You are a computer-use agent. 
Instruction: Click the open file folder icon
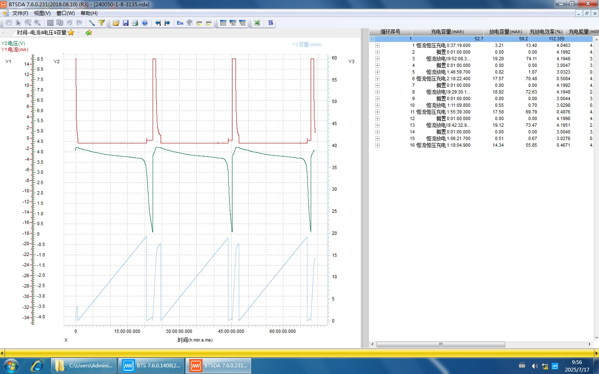coord(116,23)
